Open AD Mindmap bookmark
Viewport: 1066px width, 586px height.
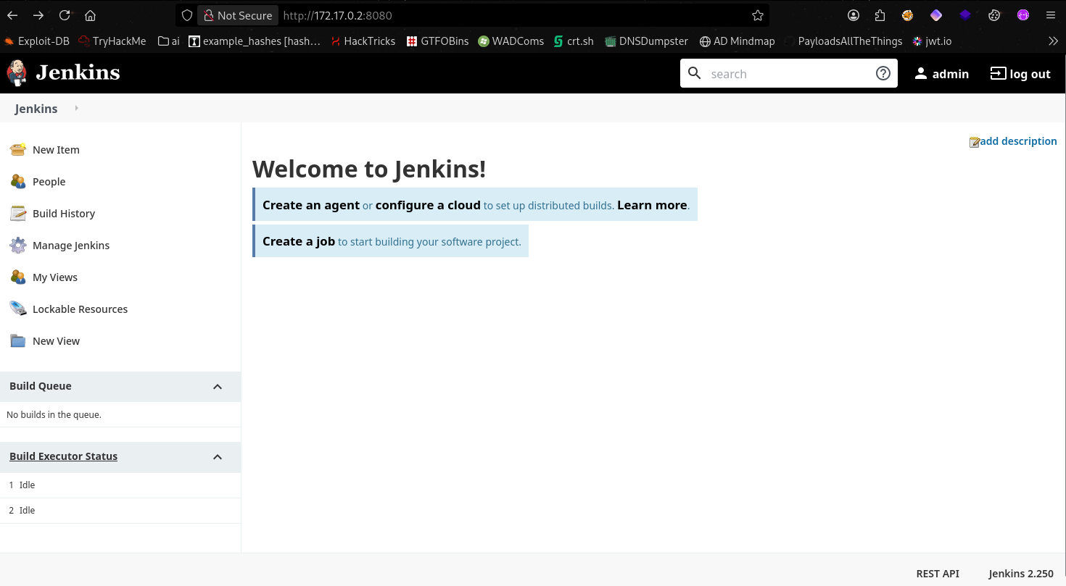737,41
